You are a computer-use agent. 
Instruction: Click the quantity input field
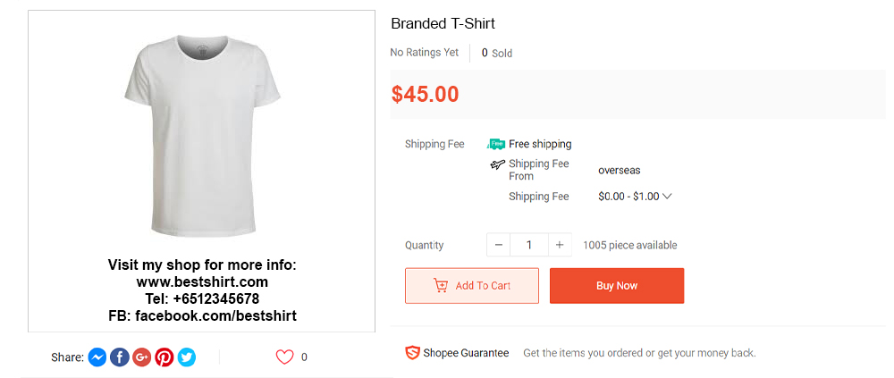[529, 245]
